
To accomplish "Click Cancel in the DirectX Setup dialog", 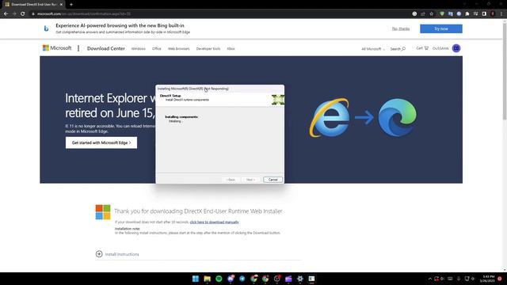I will coord(273,180).
